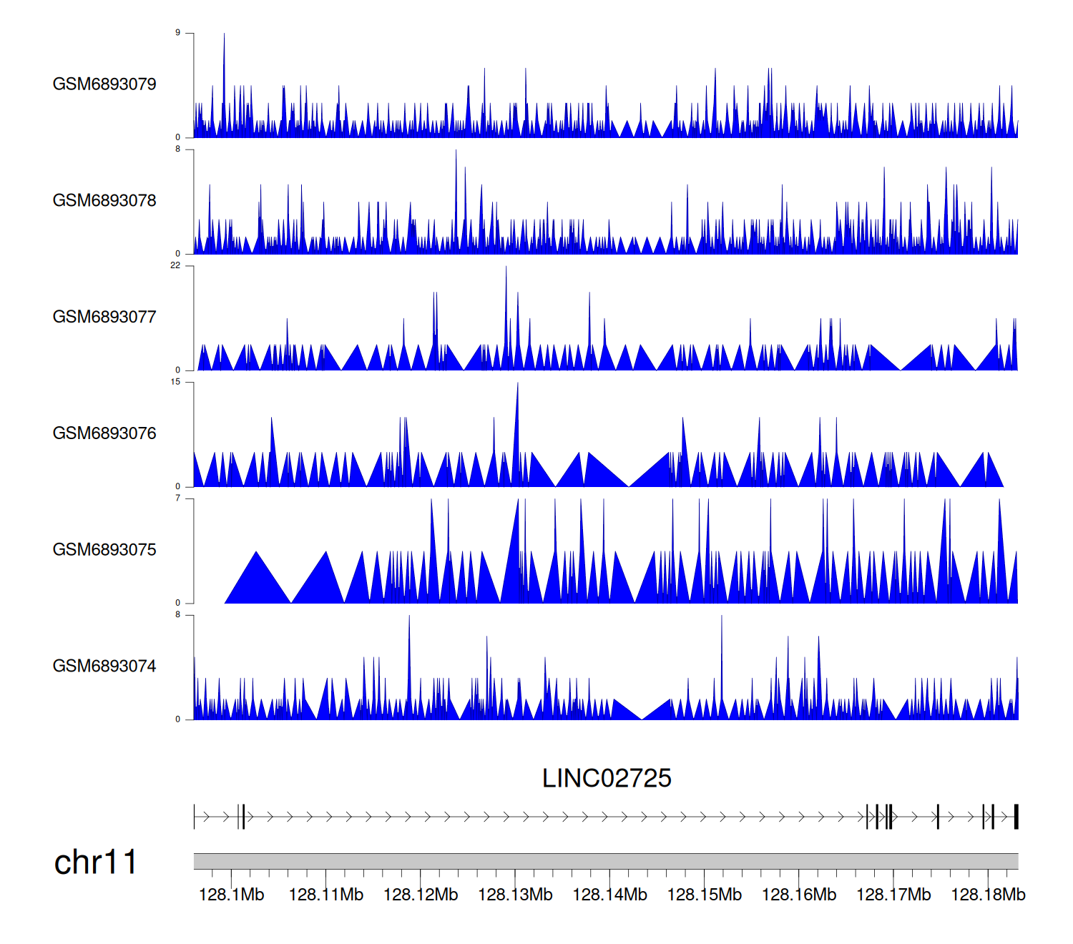
Task: Click the 128.16Mb axis label
Action: point(799,895)
